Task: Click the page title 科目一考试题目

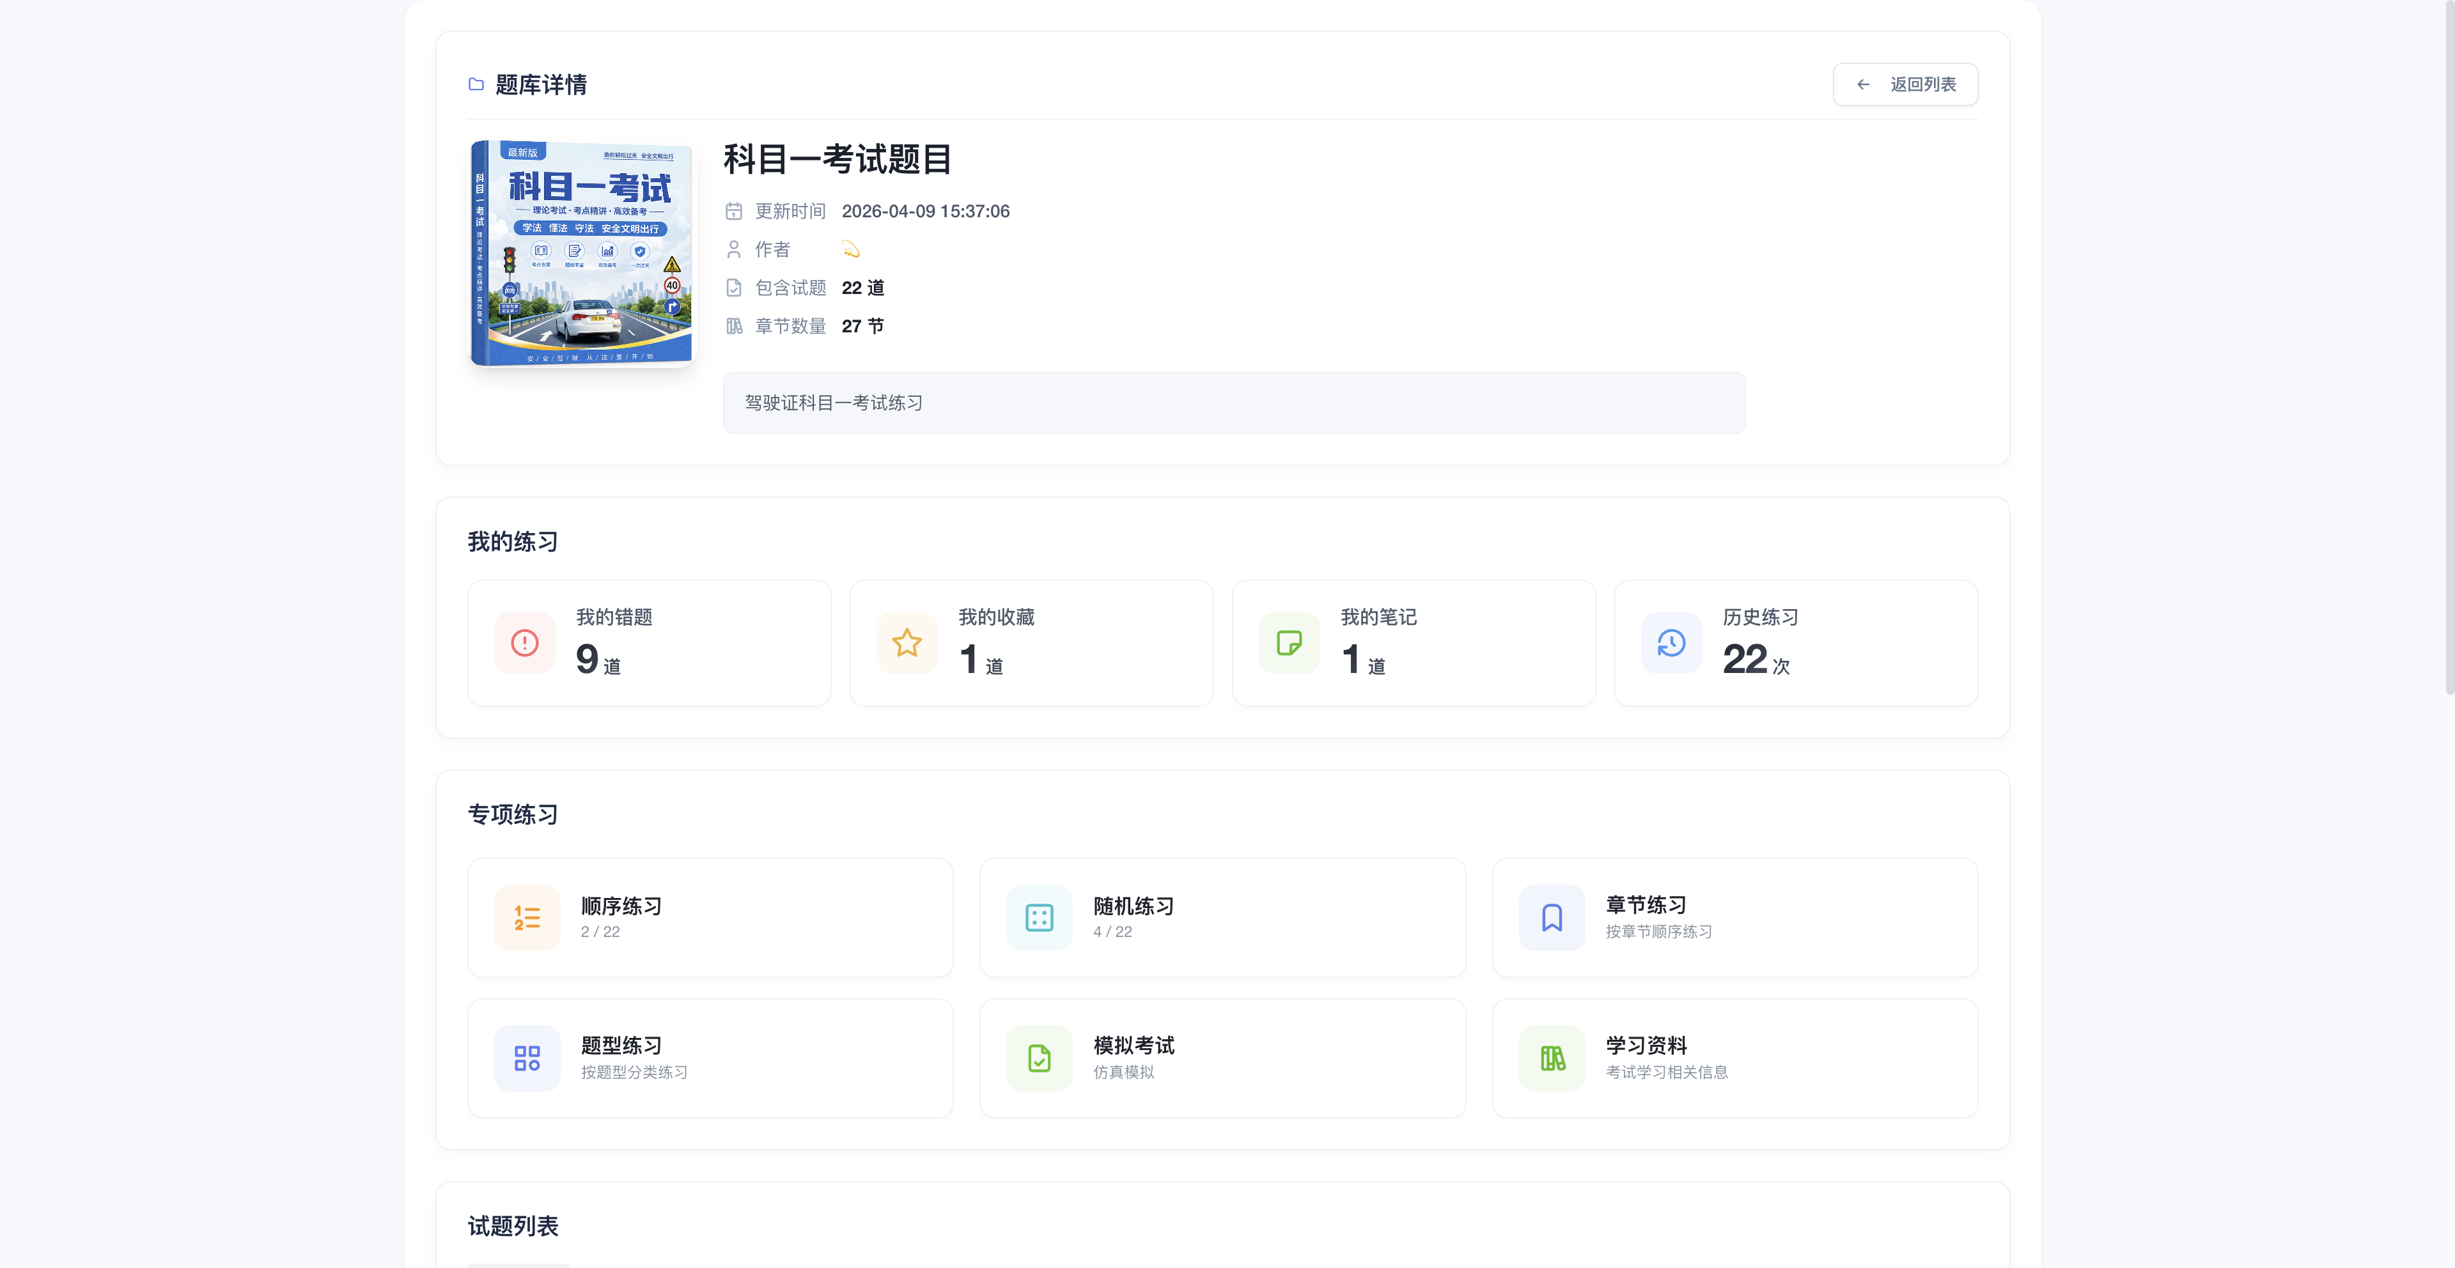Action: [x=837, y=159]
